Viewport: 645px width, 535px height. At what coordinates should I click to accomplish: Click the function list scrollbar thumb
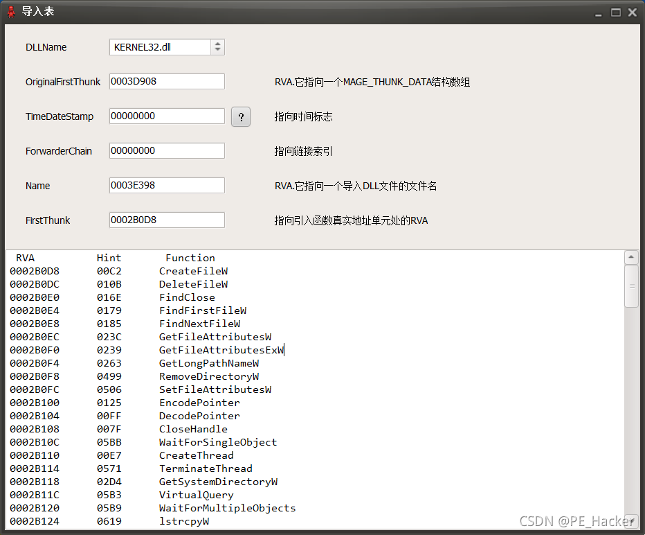pos(631,286)
